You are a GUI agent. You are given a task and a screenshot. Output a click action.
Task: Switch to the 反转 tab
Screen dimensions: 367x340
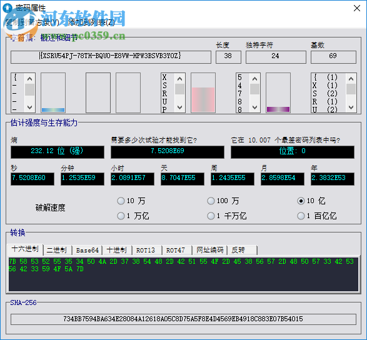242,250
